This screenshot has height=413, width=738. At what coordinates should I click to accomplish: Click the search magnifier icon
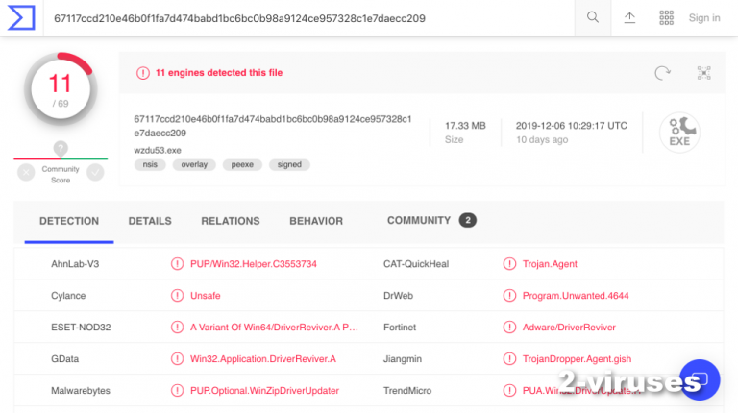point(593,18)
